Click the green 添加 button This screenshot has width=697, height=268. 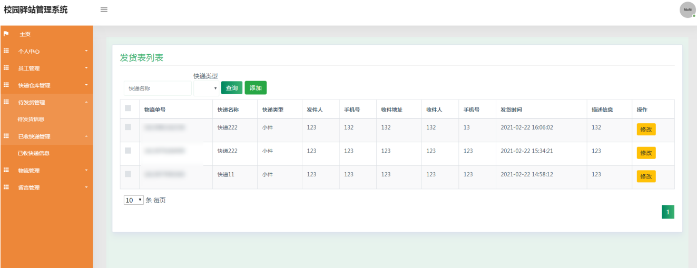[256, 88]
